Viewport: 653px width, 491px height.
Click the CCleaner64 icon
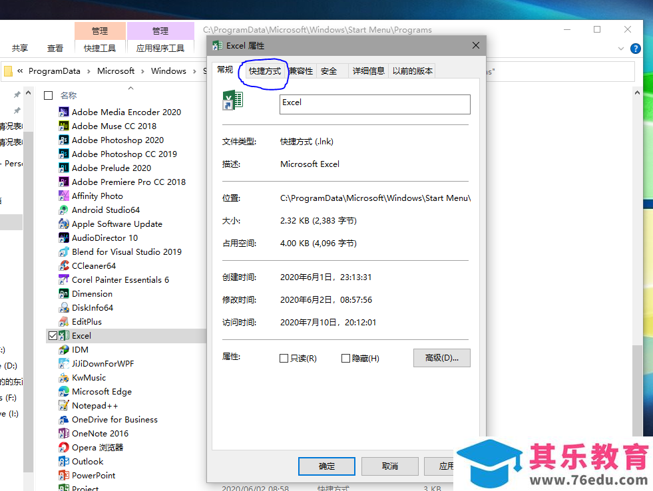coord(64,265)
